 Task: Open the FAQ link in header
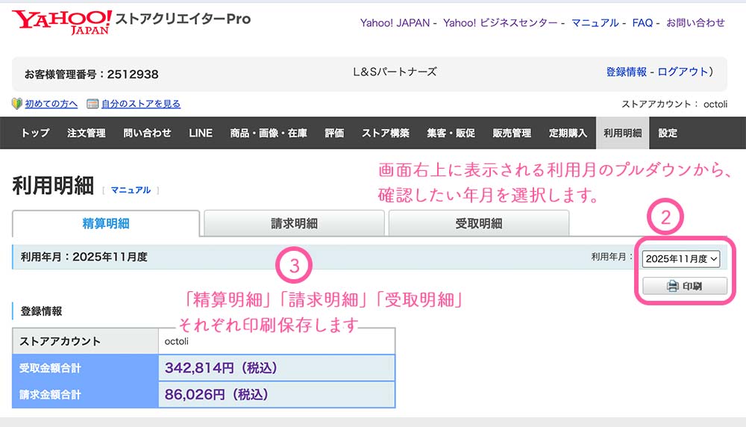click(x=642, y=23)
